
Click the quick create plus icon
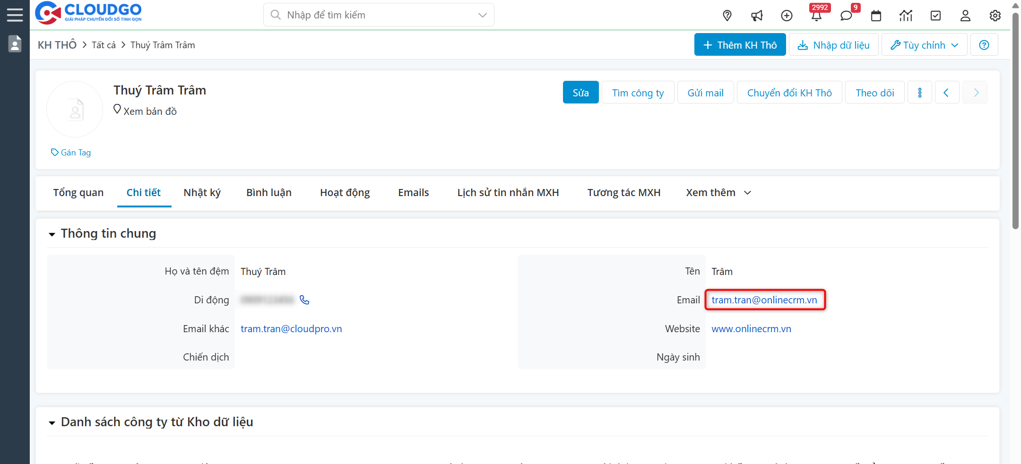(787, 16)
